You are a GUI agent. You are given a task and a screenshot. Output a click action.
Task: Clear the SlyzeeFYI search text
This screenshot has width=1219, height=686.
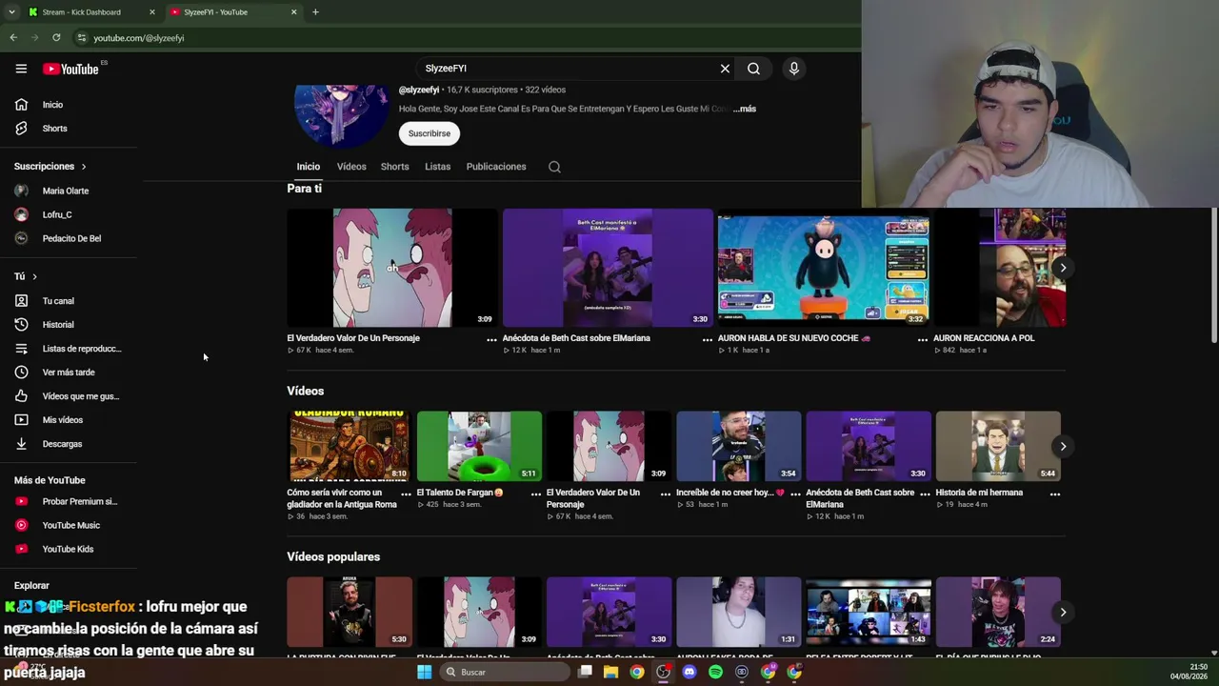[725, 69]
